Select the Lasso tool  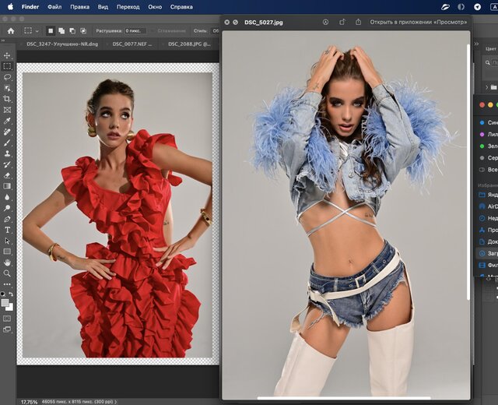[7, 77]
